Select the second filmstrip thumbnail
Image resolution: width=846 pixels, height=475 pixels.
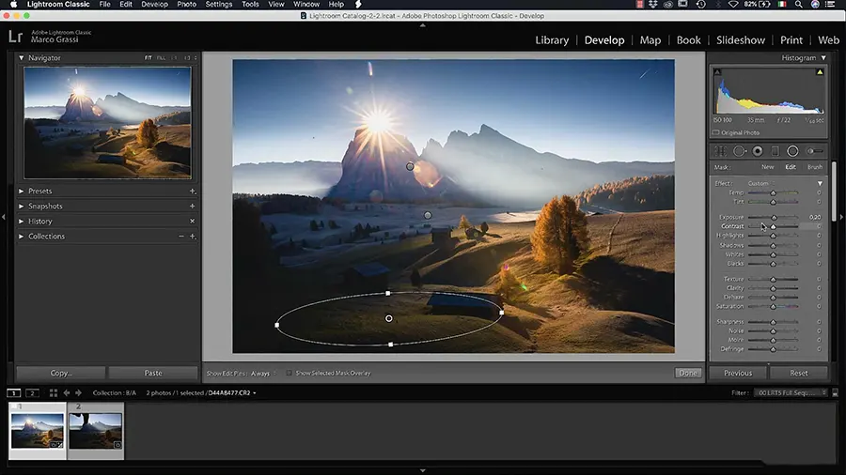point(96,431)
